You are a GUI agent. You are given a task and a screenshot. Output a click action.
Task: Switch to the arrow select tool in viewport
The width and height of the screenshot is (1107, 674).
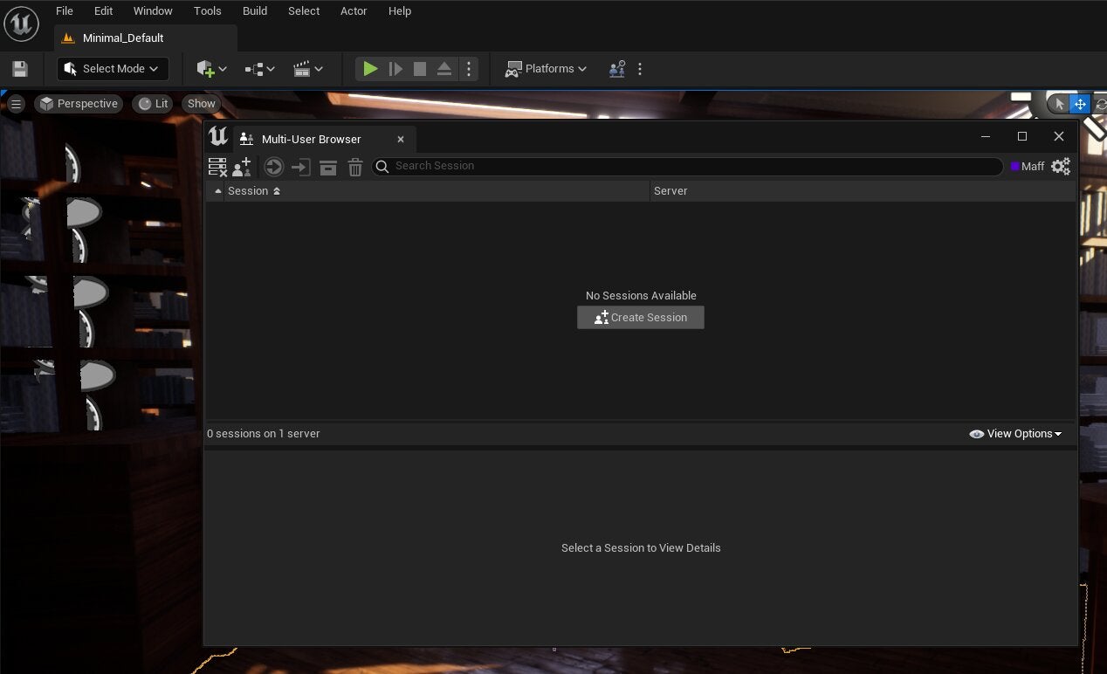click(1059, 104)
